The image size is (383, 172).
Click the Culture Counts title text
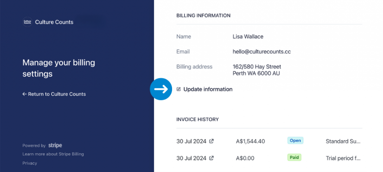pyautogui.click(x=54, y=22)
